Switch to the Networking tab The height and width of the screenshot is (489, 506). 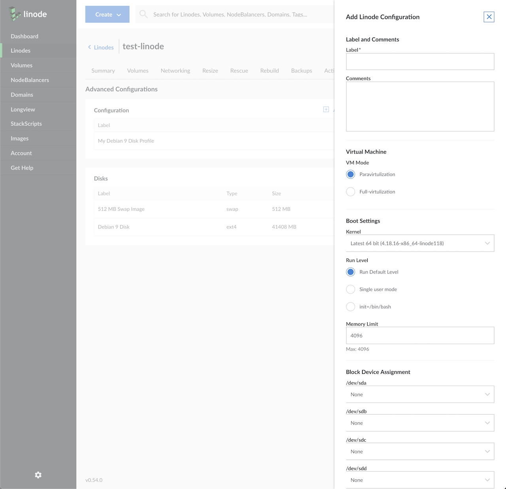click(x=175, y=71)
